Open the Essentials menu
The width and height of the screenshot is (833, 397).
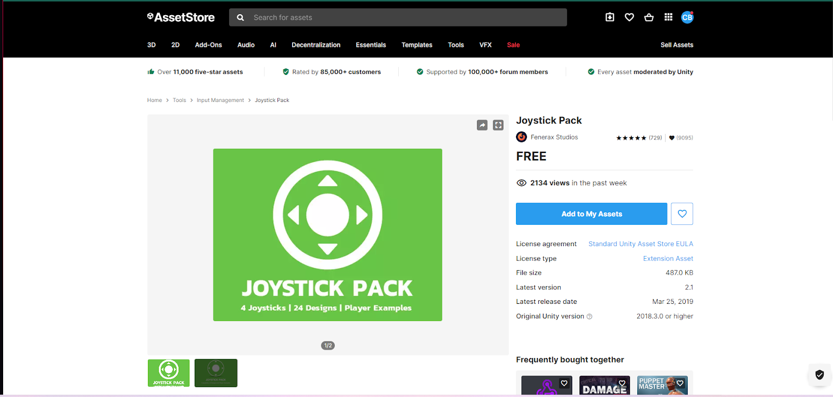coord(371,45)
